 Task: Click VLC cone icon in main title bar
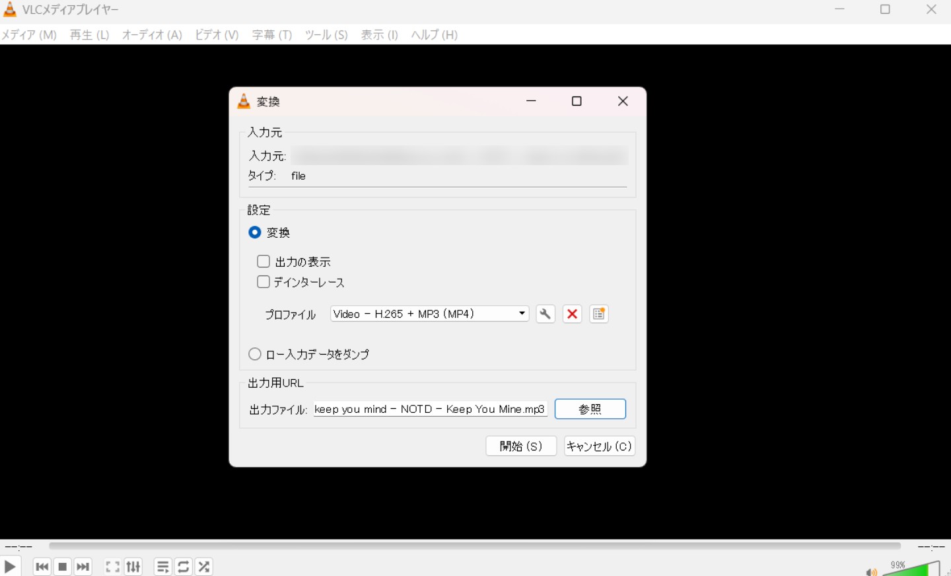10,9
